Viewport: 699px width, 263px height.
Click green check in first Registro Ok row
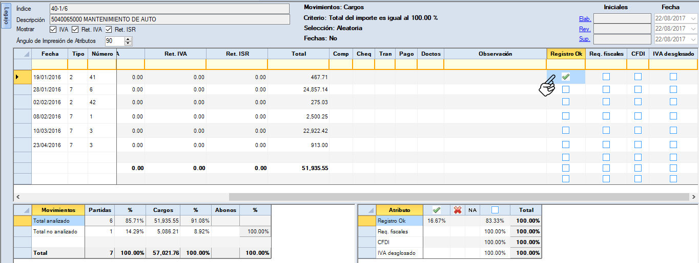pyautogui.click(x=565, y=77)
